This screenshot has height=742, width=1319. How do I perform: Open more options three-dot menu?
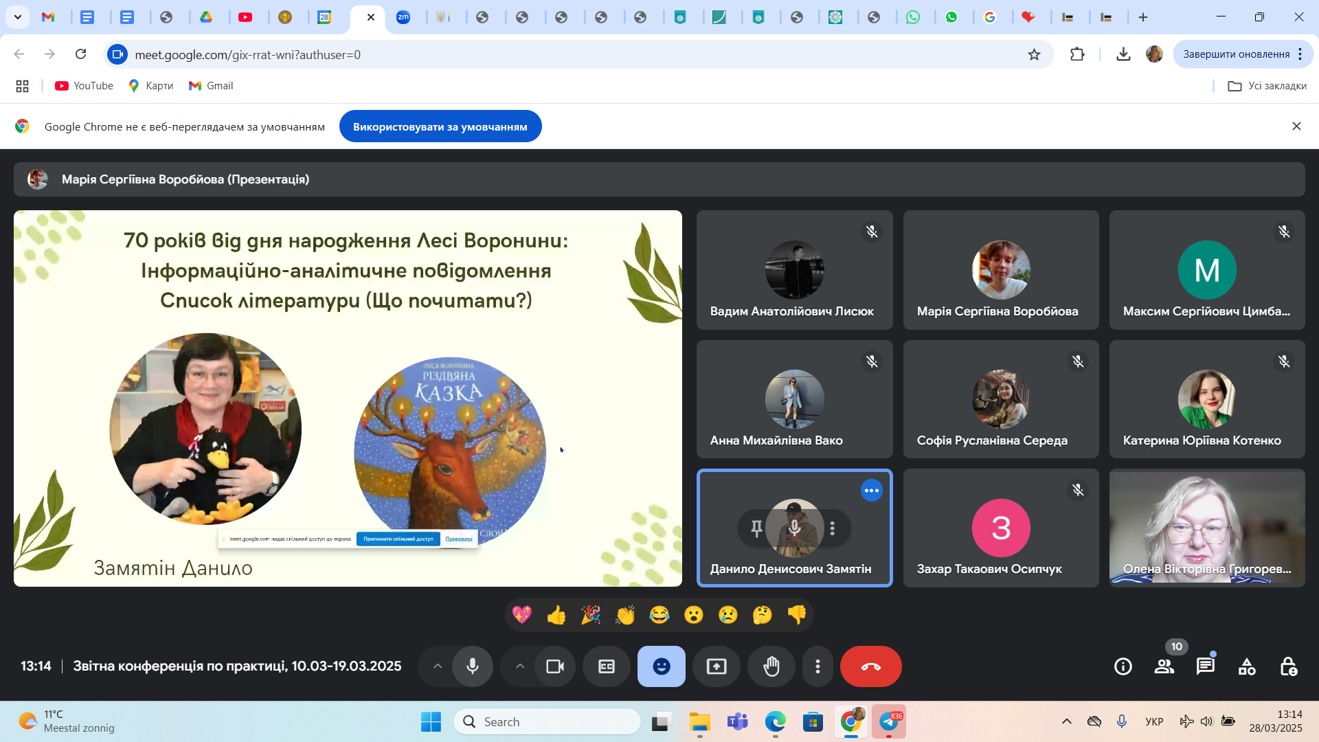pos(818,666)
